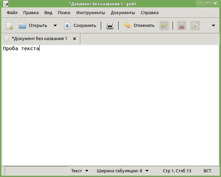Viewport: 221px width, 177px height.
Task: Click the Сохранить button label
Action: (x=85, y=26)
